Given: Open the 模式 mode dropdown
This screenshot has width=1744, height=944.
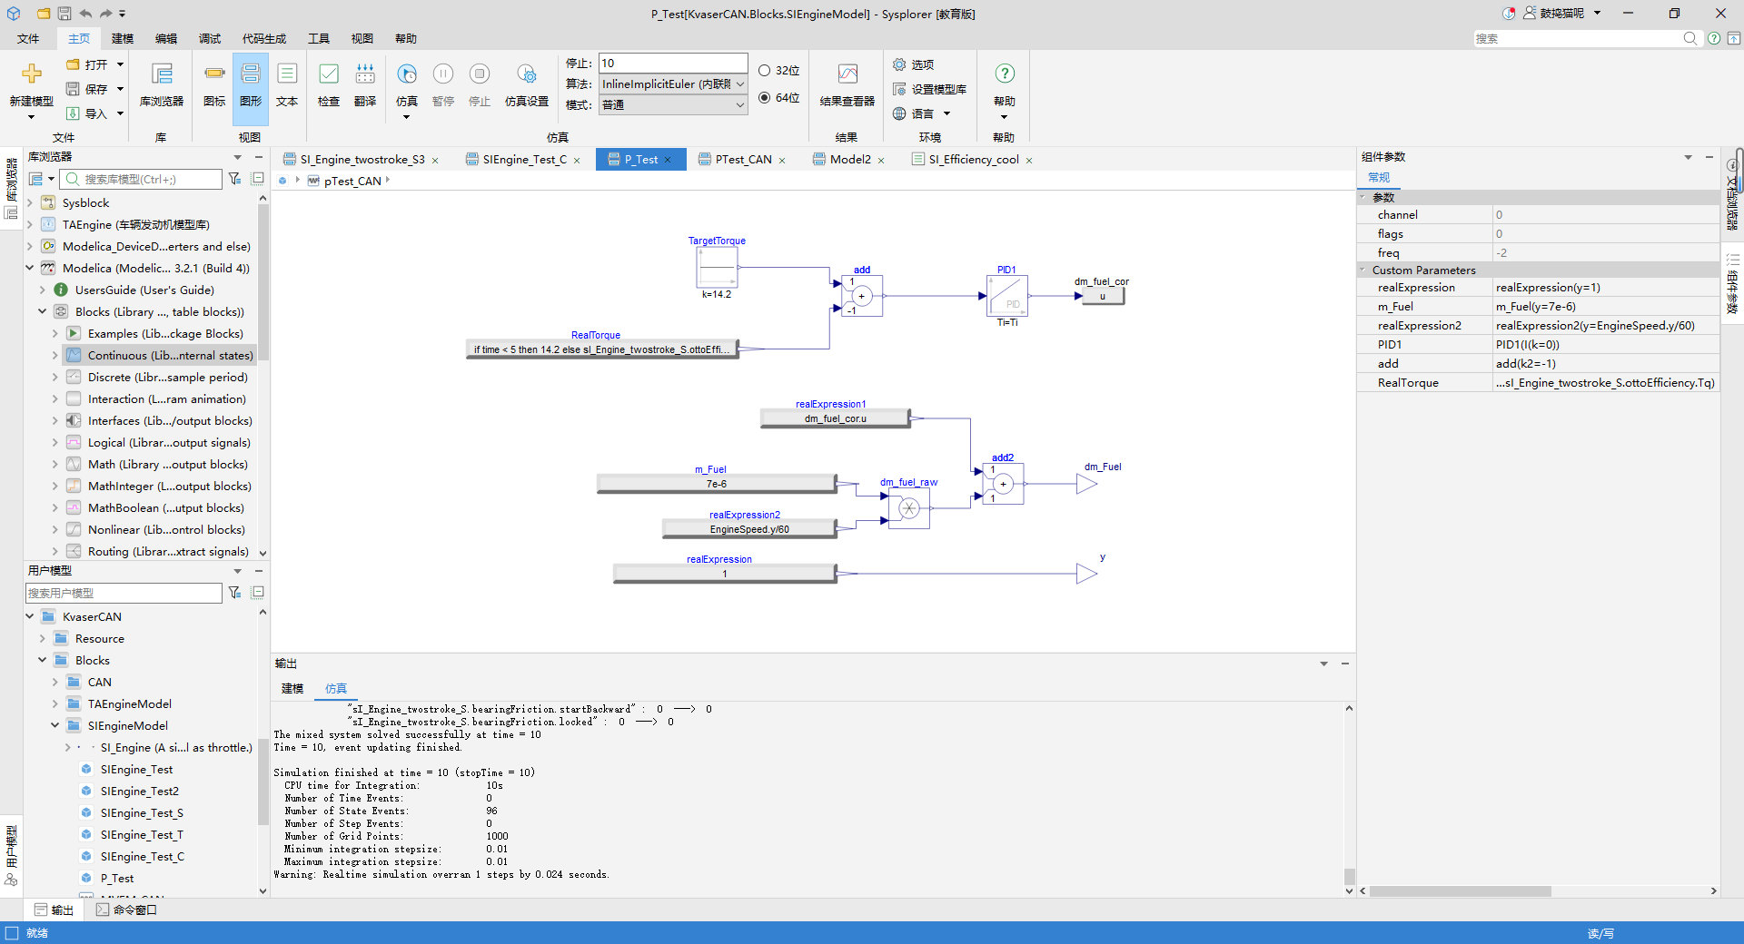Looking at the screenshot, I should coord(673,104).
